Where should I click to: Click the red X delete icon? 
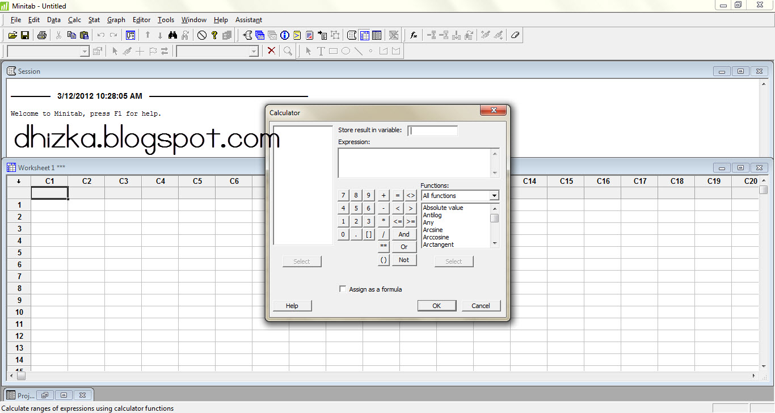[271, 51]
